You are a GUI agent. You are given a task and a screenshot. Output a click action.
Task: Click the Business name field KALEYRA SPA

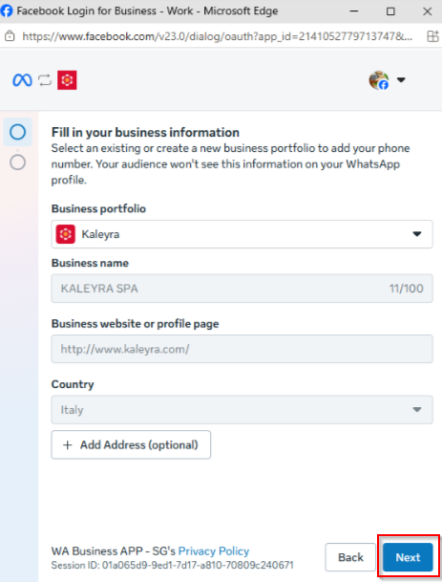242,289
